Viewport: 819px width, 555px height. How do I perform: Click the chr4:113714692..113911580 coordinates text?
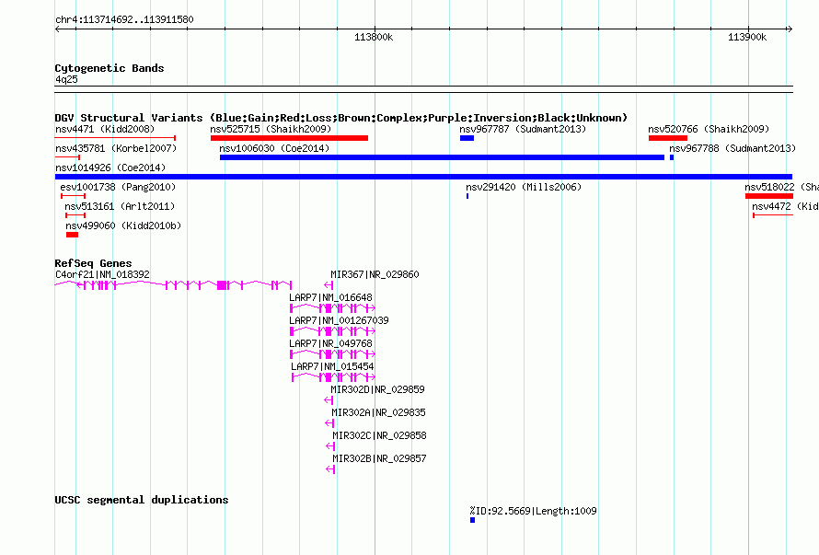124,20
